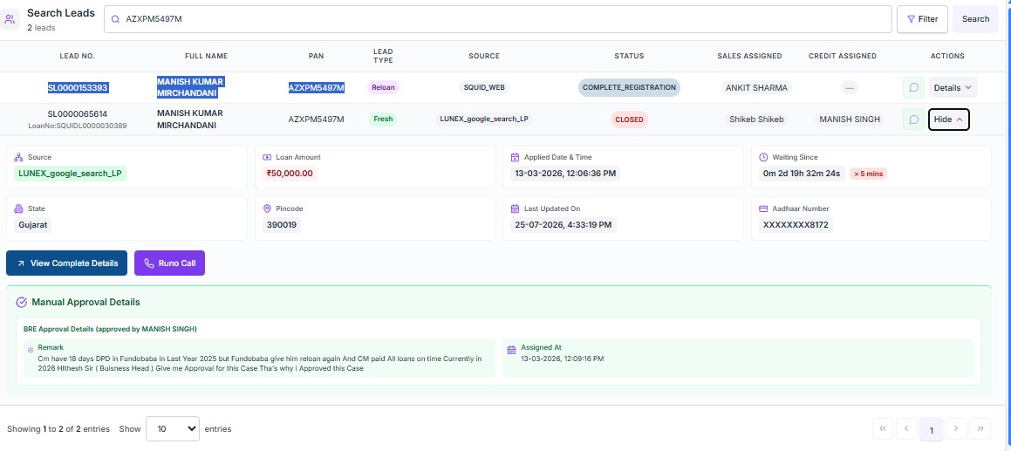
Task: Click the > 5 mins waiting badge
Action: click(868, 174)
